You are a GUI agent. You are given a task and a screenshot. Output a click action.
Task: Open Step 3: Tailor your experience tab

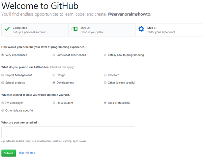tap(169, 30)
